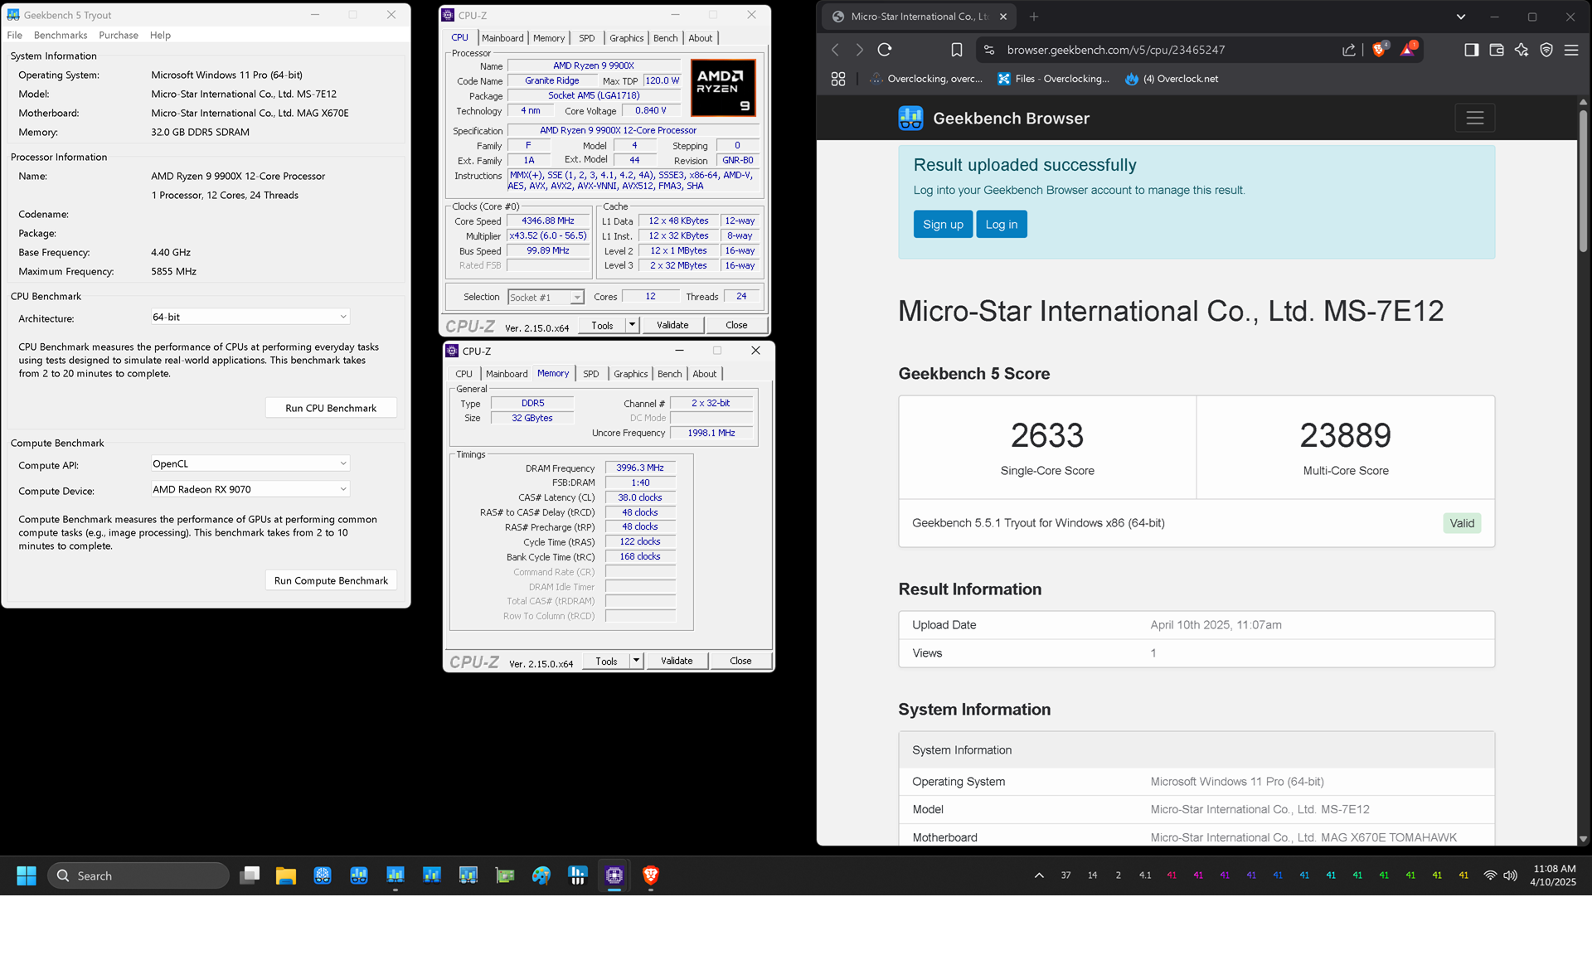Open File Explorer from the taskbar

(286, 875)
